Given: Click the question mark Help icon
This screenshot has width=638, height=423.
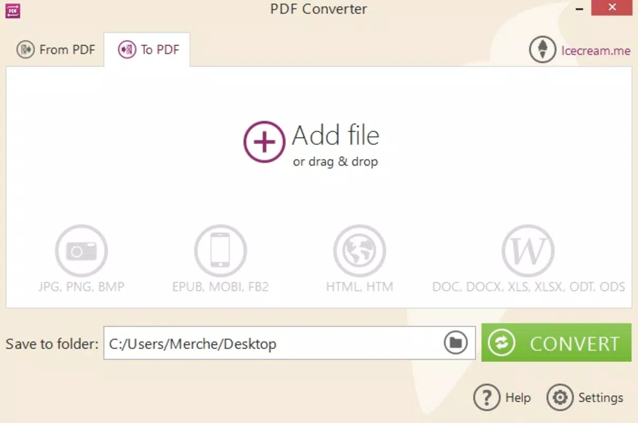Looking at the screenshot, I should pos(486,397).
